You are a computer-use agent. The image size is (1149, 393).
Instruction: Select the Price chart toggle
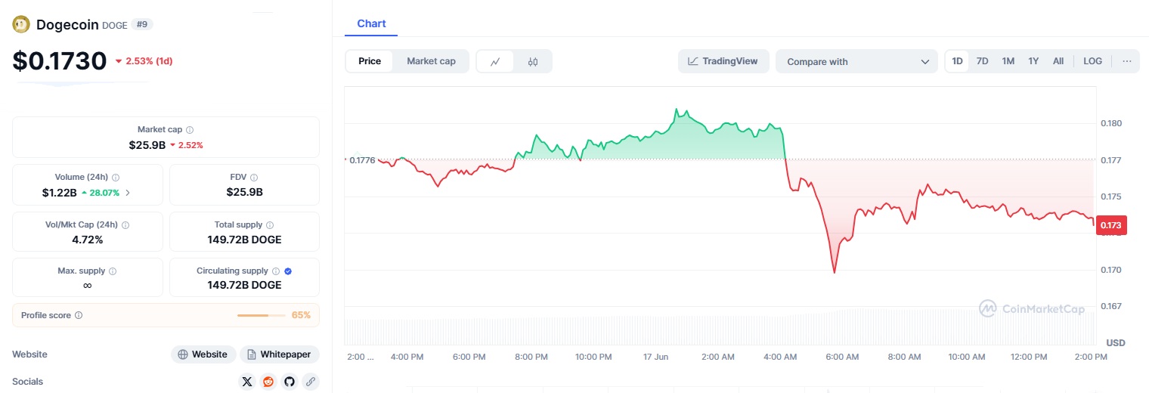(370, 61)
